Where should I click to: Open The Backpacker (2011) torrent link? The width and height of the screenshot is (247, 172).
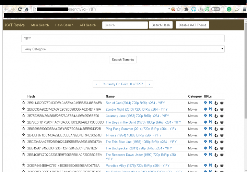pos(139,148)
